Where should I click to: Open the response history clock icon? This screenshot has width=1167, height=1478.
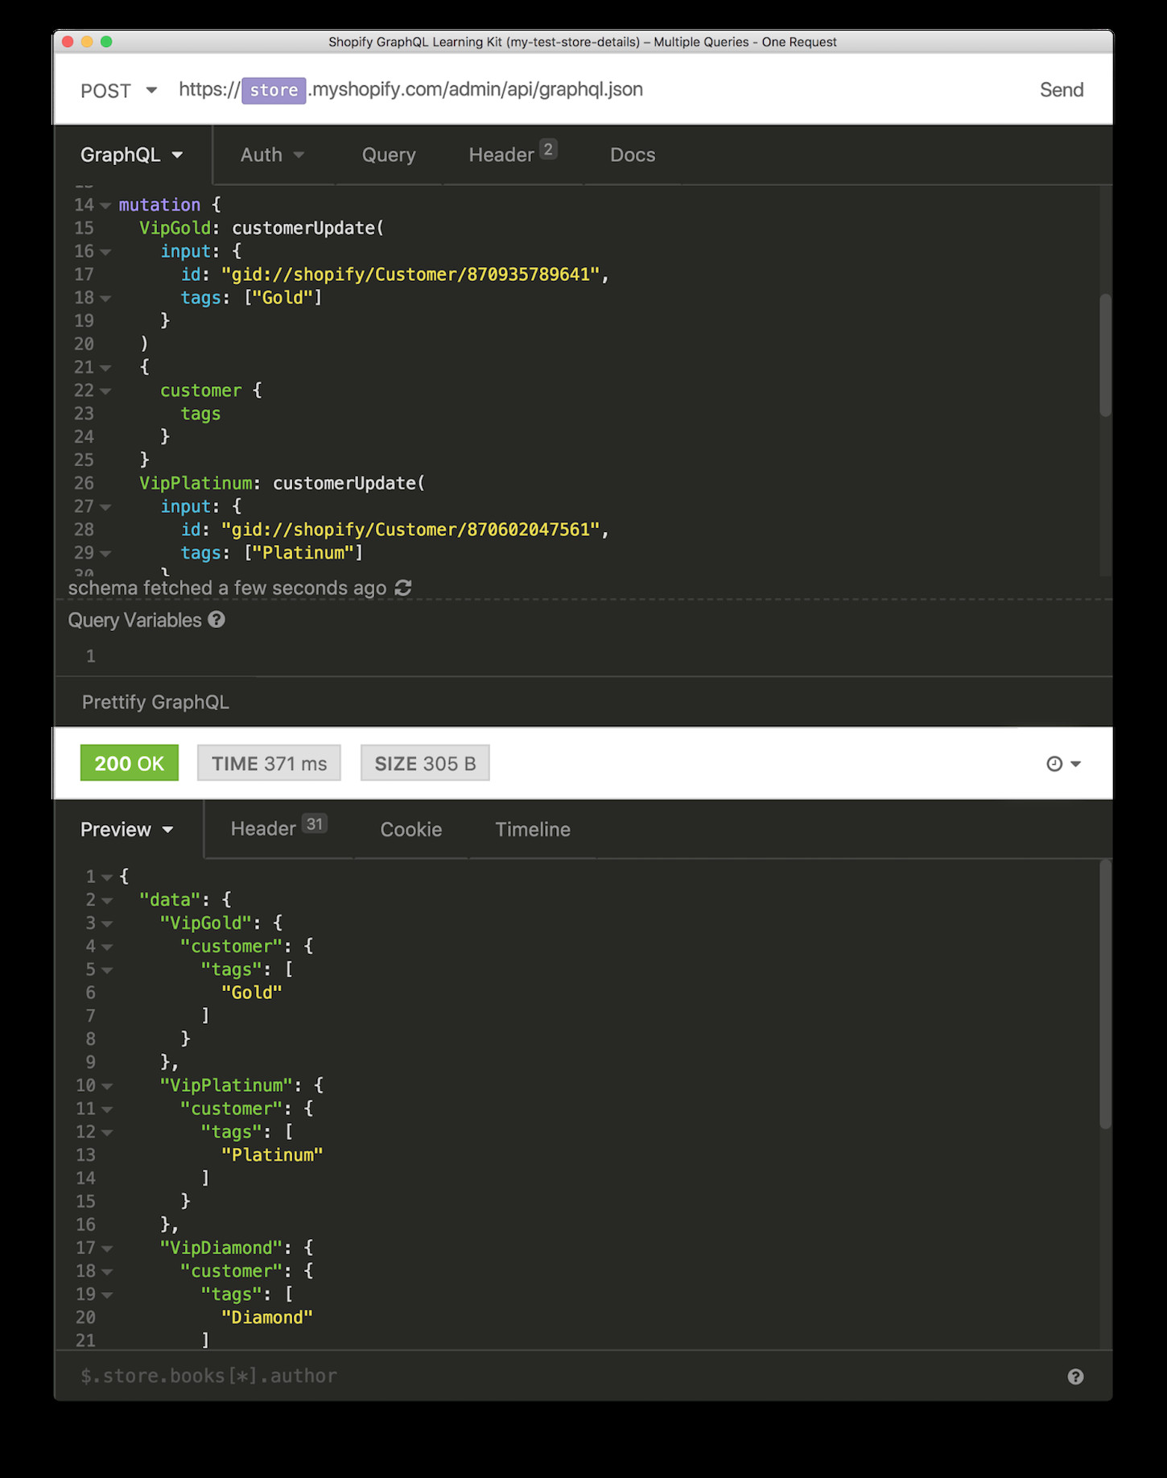1054,764
